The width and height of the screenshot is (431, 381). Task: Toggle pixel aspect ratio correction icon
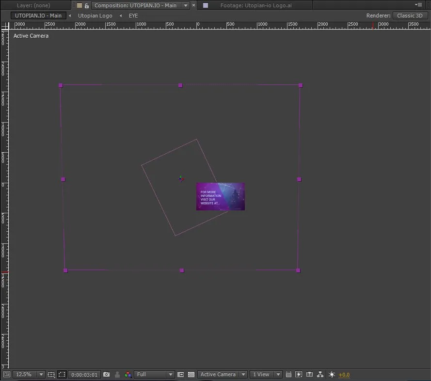(288, 374)
